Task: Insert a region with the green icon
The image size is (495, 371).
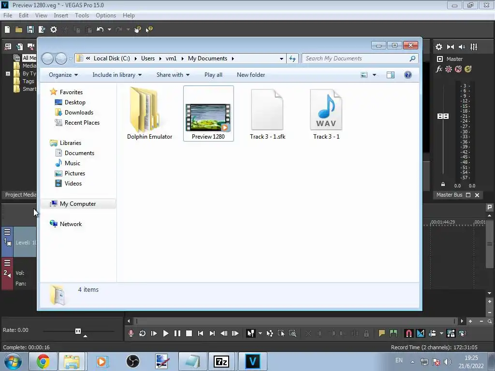Action: [393, 333]
